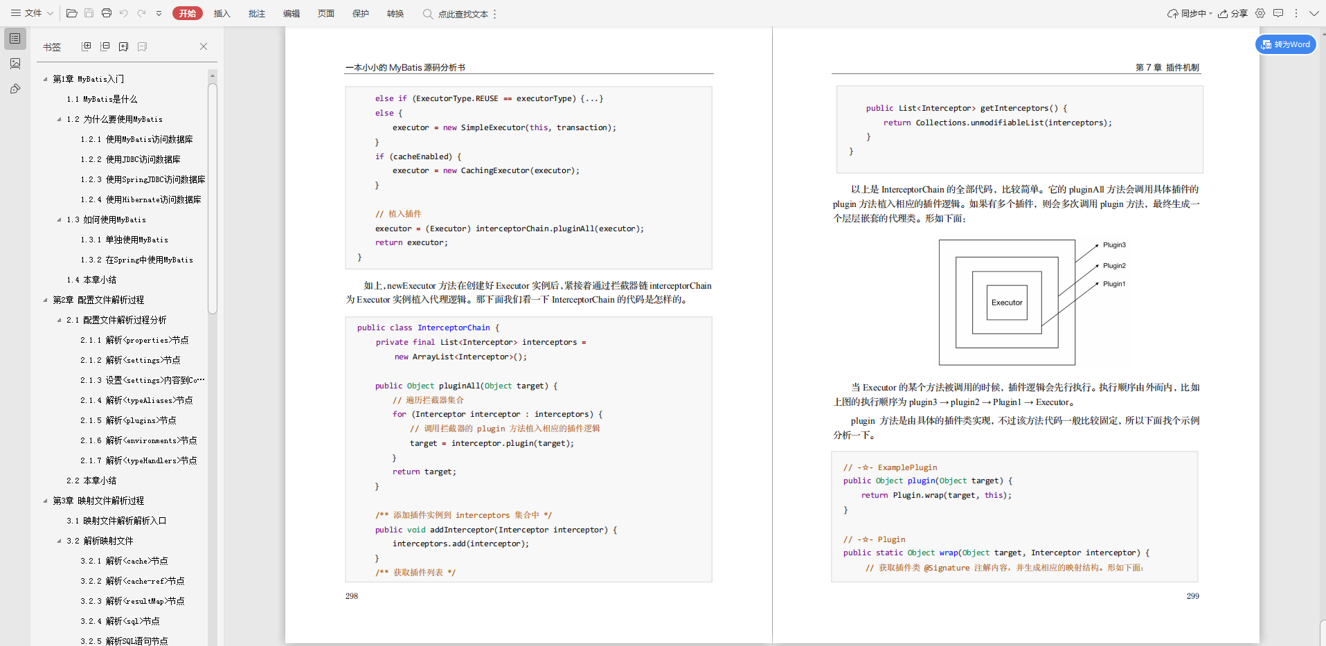Click the Open file folder icon
This screenshot has width=1326, height=646.
(x=71, y=13)
